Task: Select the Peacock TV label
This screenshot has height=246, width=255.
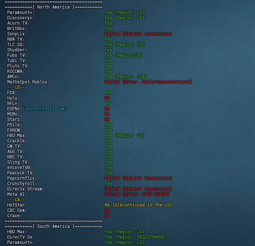Action: click(21, 173)
